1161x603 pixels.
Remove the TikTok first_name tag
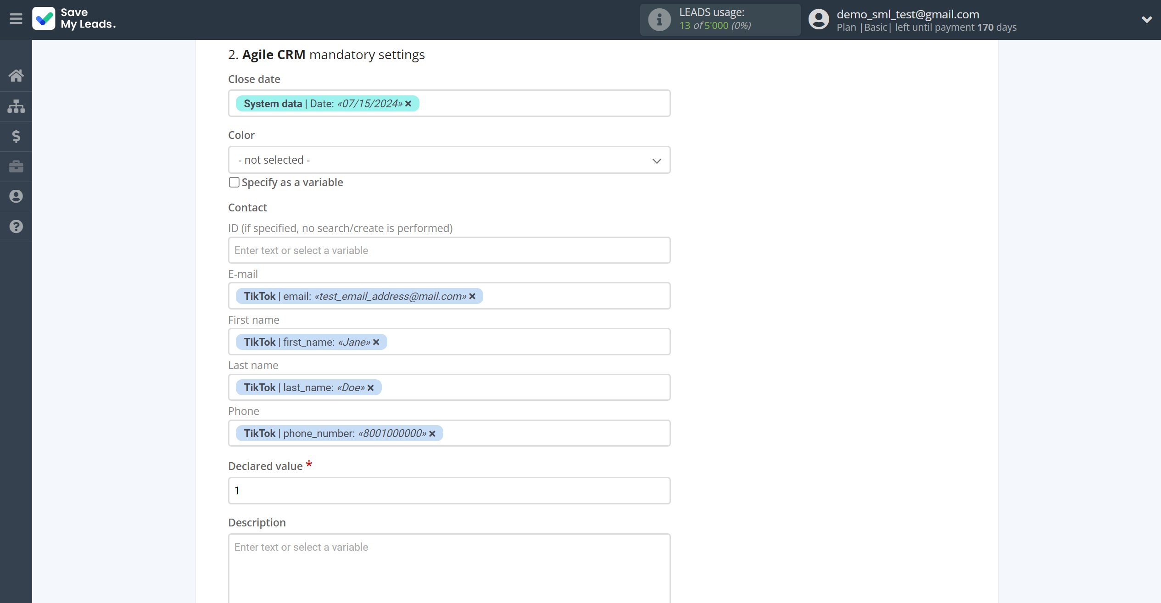pos(376,342)
